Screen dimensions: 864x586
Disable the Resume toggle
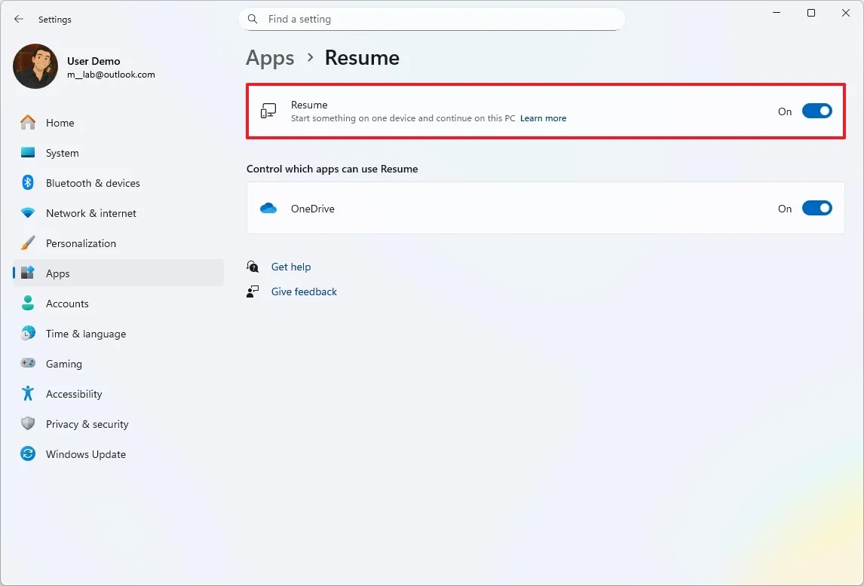tap(817, 110)
